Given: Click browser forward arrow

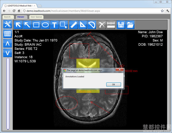Looking at the screenshot, I should pos(9,11).
